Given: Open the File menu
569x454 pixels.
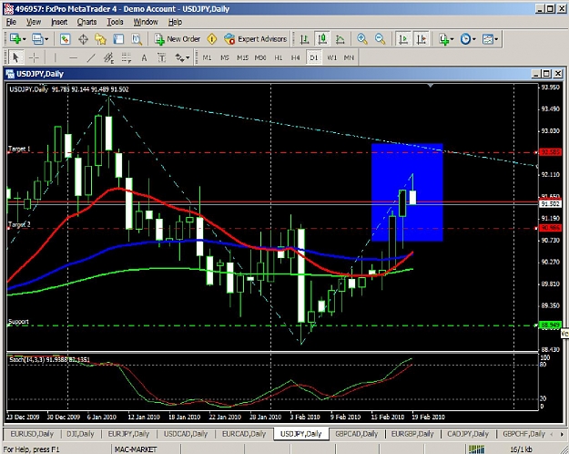Looking at the screenshot, I should [x=11, y=22].
